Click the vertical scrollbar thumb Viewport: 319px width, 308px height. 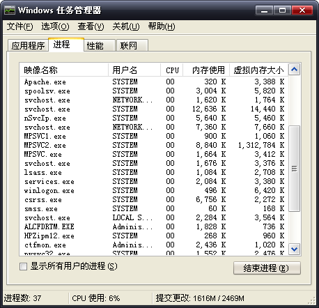point(294,169)
